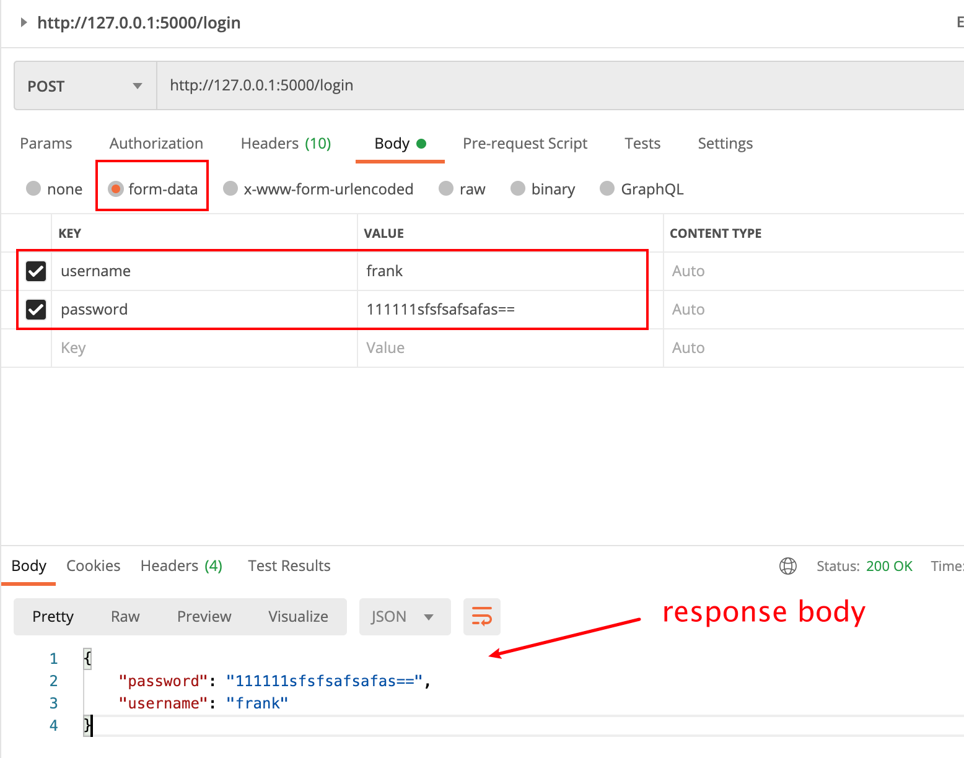Screen dimensions: 964x758
Task: Select the none body type radio
Action: 33,188
